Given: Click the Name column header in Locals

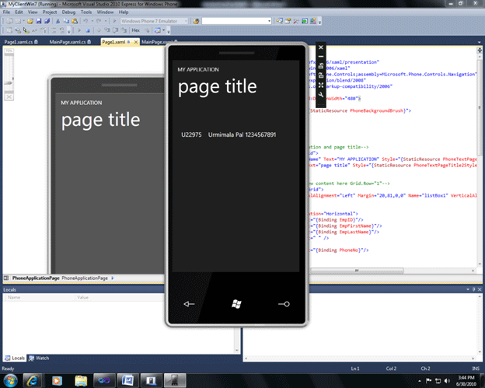Looking at the screenshot, I should coord(16,297).
